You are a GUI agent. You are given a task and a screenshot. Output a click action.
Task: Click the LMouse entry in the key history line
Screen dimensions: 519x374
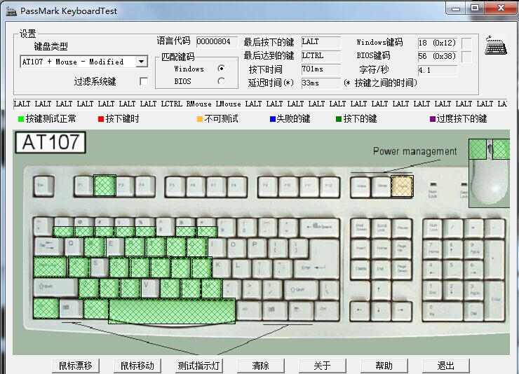point(228,104)
